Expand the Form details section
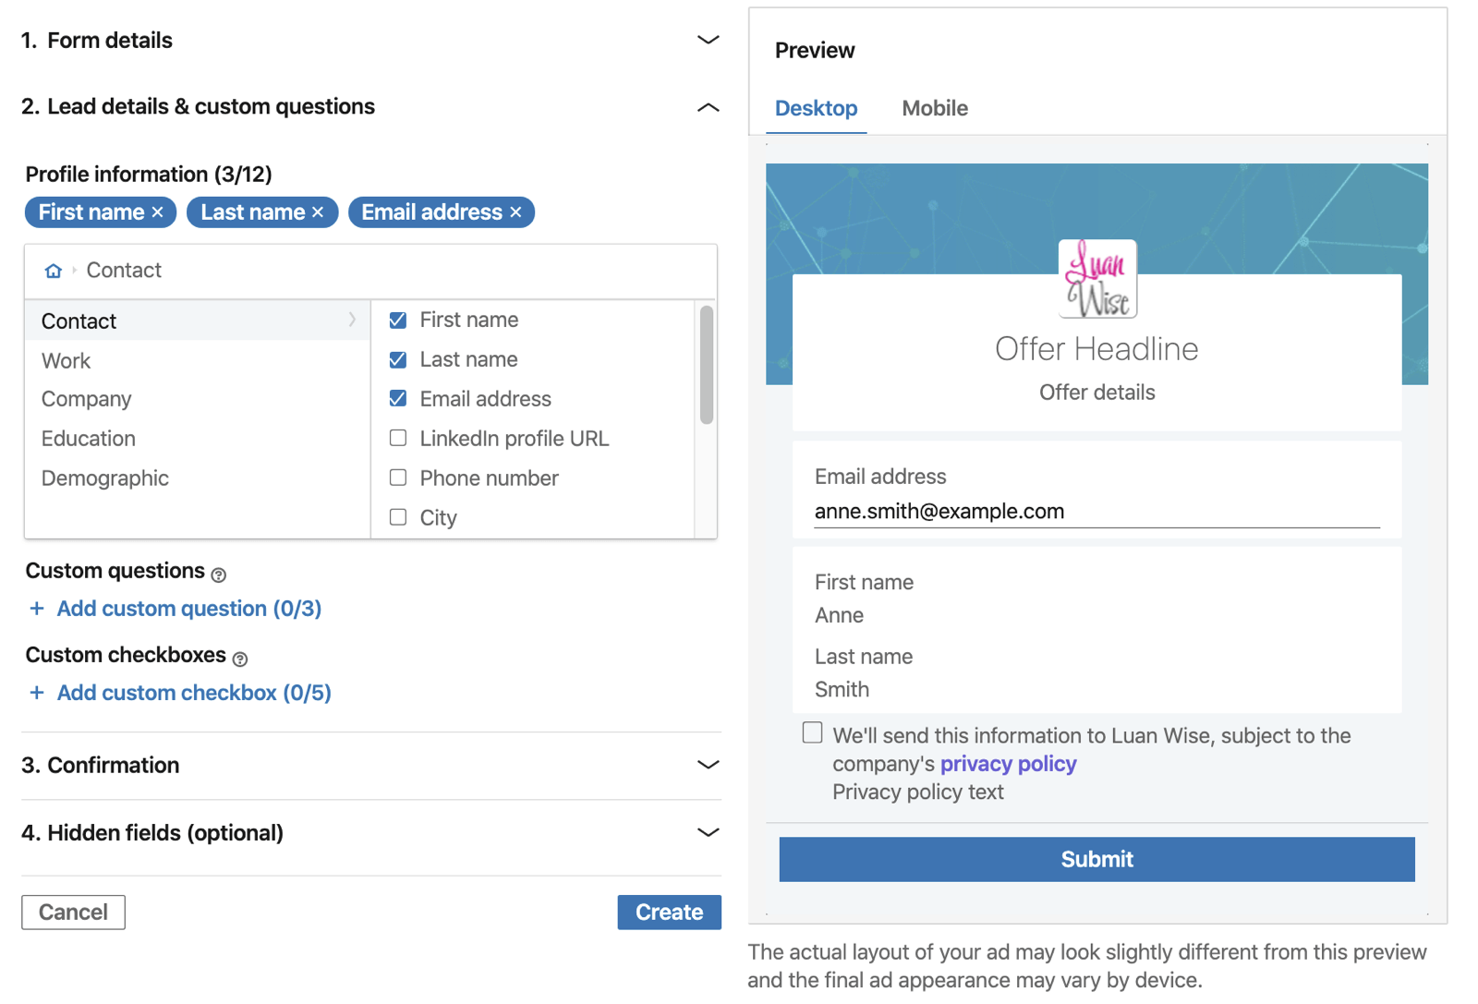This screenshot has height=1004, width=1478. (708, 40)
